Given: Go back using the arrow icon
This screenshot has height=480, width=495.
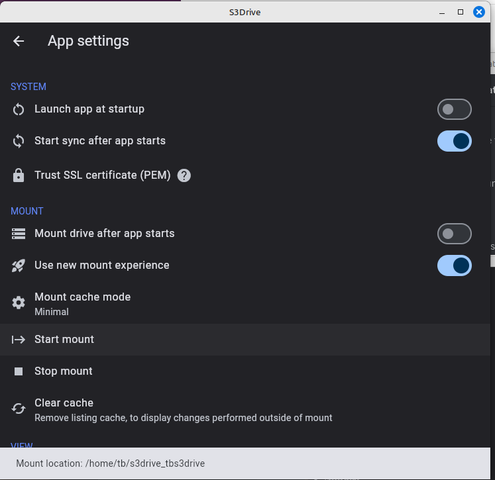Looking at the screenshot, I should pos(19,41).
